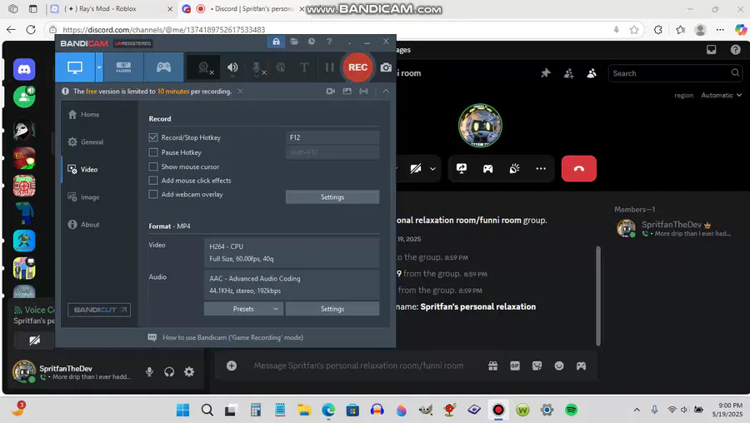Open the Presets dropdown
The height and width of the screenshot is (423, 750).
click(243, 309)
